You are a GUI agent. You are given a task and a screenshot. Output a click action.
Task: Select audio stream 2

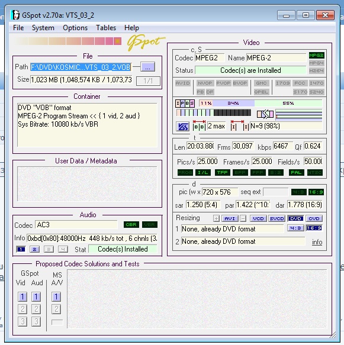(x=34, y=249)
